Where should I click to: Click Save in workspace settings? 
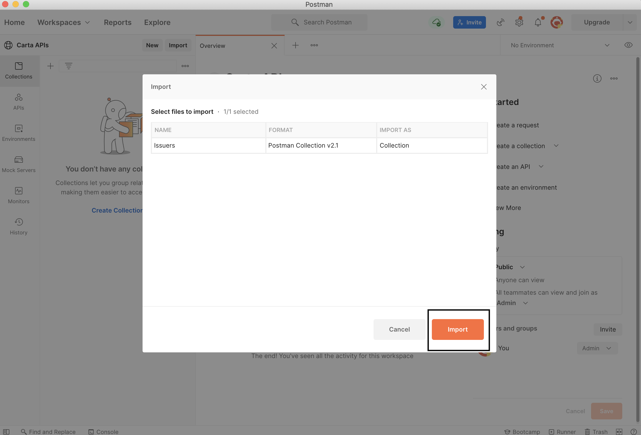pyautogui.click(x=606, y=411)
